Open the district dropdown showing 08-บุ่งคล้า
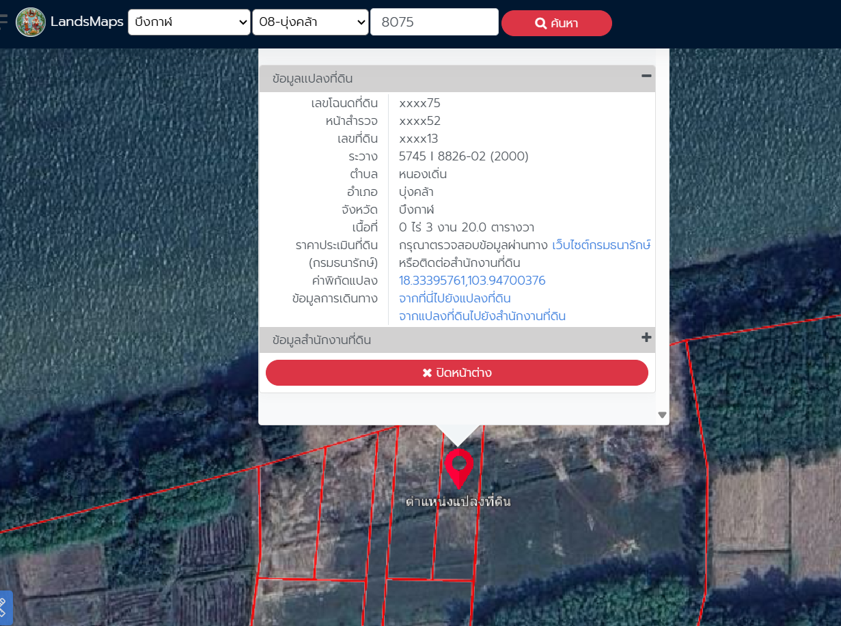This screenshot has height=626, width=841. click(x=311, y=22)
